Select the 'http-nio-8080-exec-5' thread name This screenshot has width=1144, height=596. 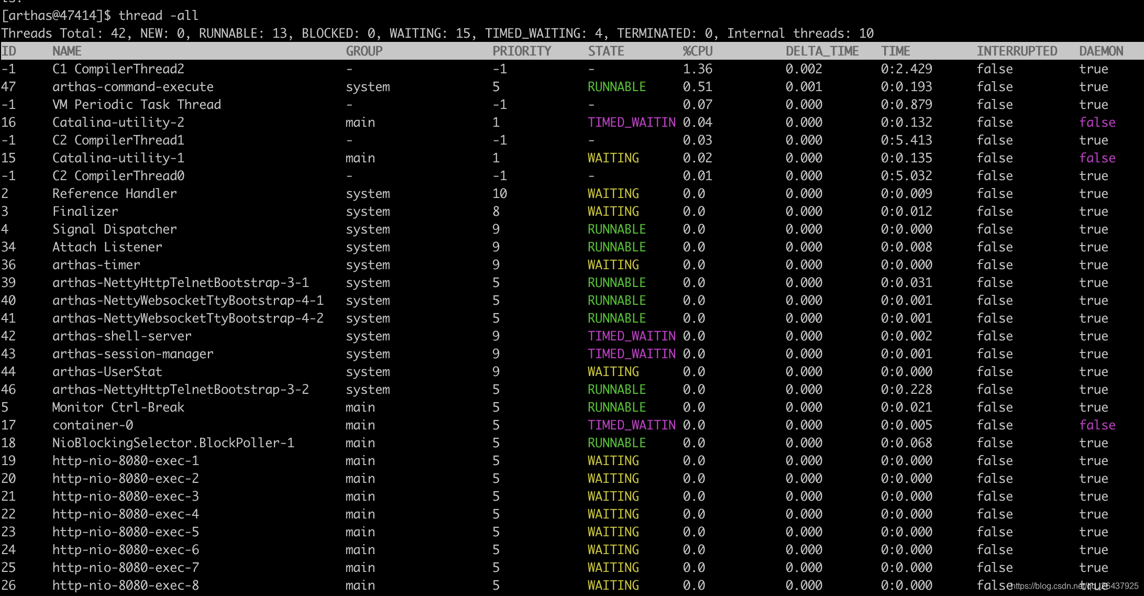coord(126,532)
